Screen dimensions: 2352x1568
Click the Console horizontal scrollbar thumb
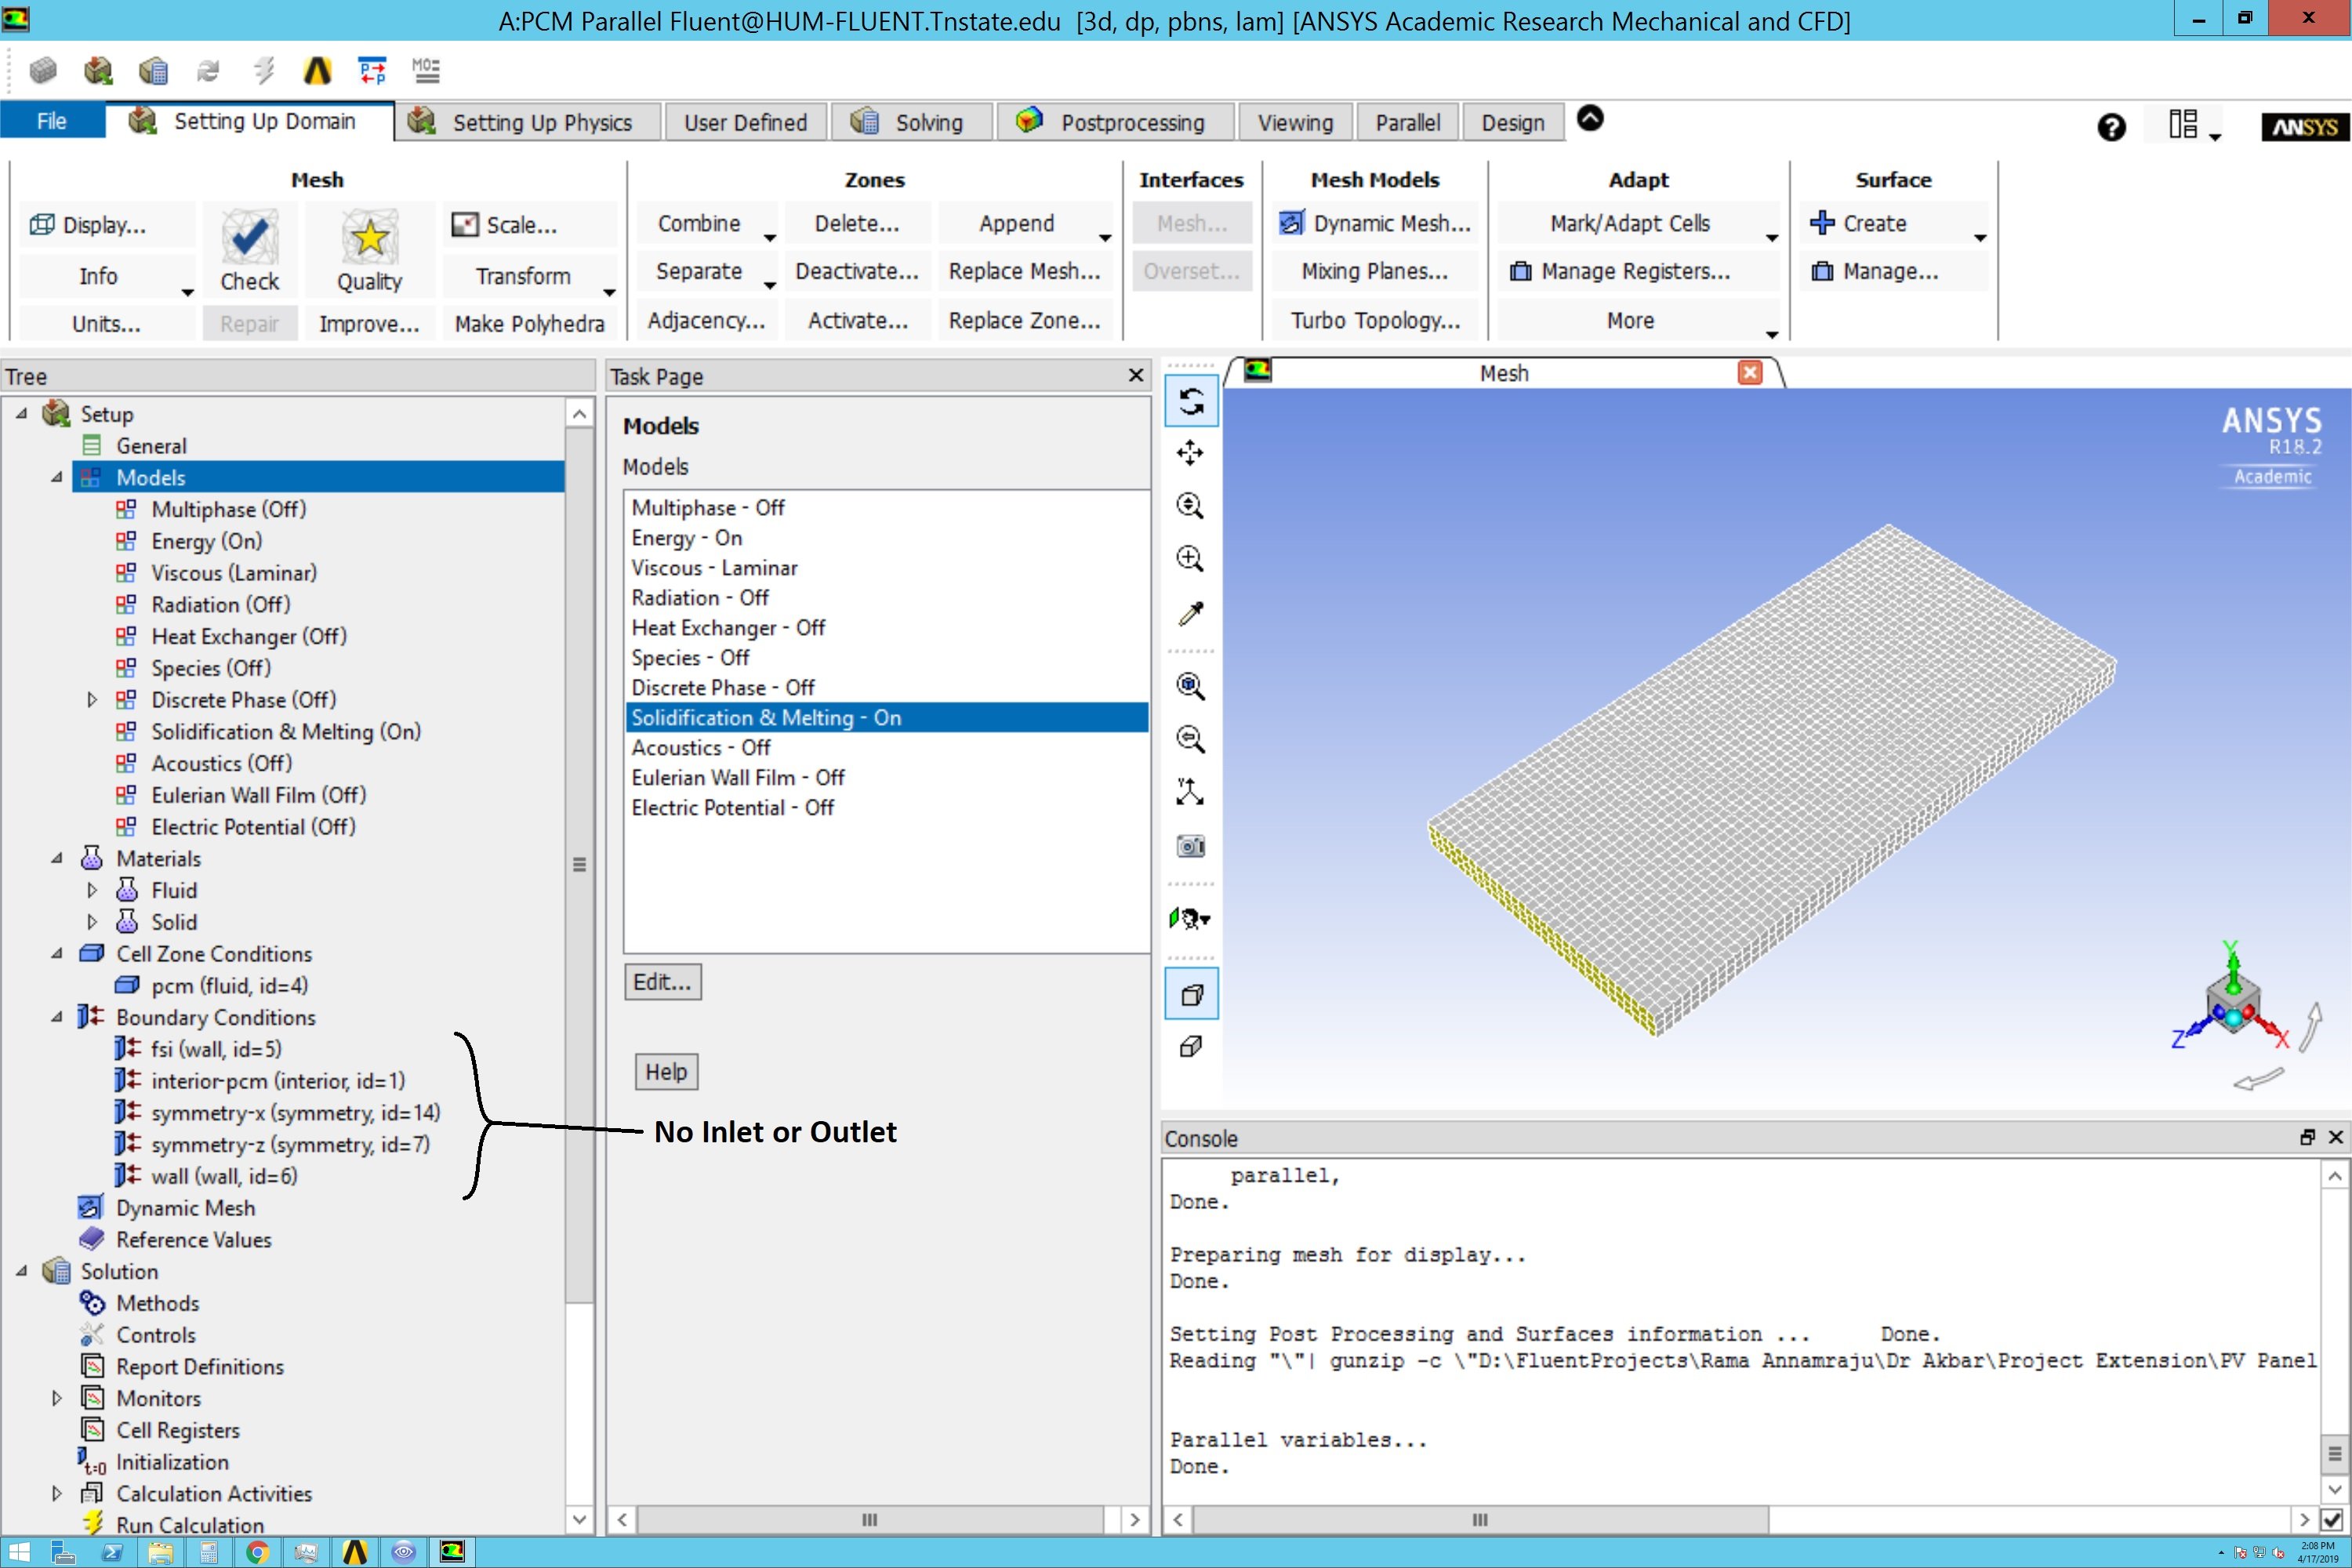click(1480, 1520)
